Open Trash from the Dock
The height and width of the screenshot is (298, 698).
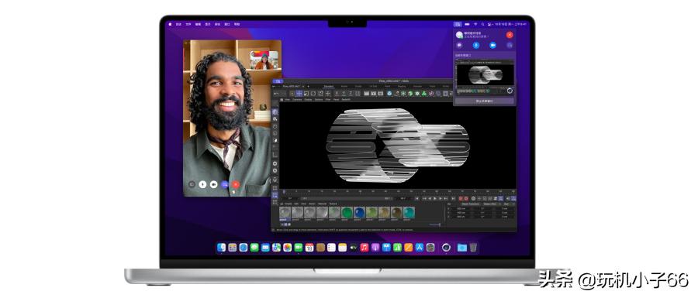(474, 248)
